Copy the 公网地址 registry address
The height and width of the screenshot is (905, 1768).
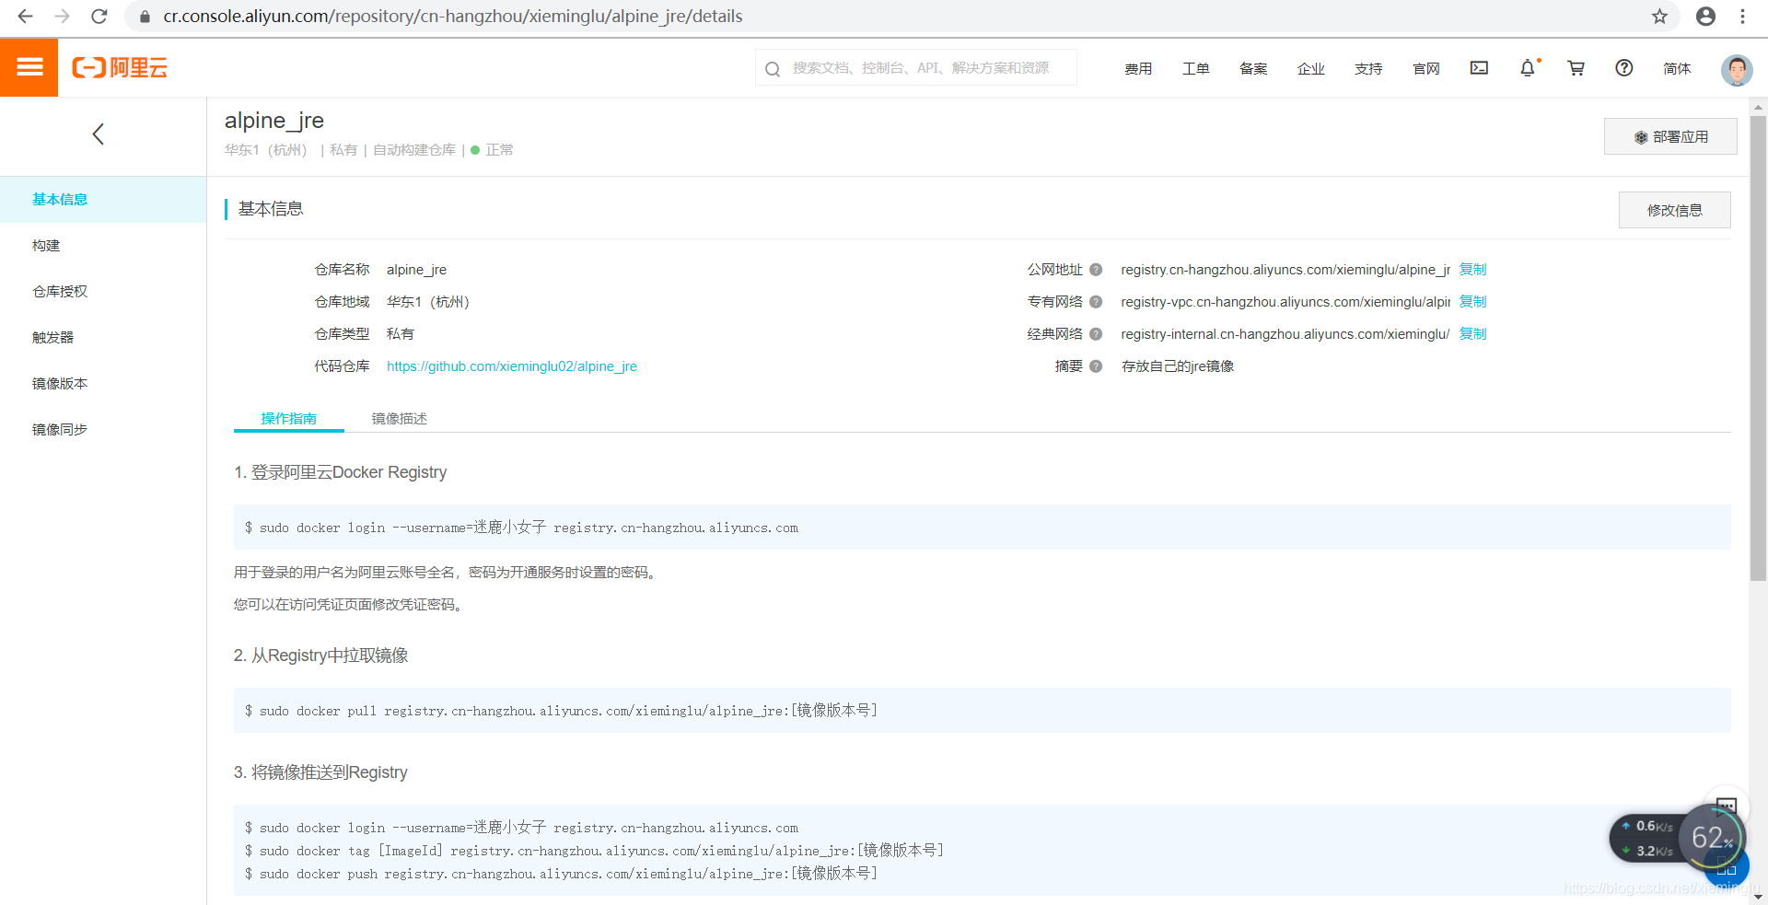tap(1472, 270)
